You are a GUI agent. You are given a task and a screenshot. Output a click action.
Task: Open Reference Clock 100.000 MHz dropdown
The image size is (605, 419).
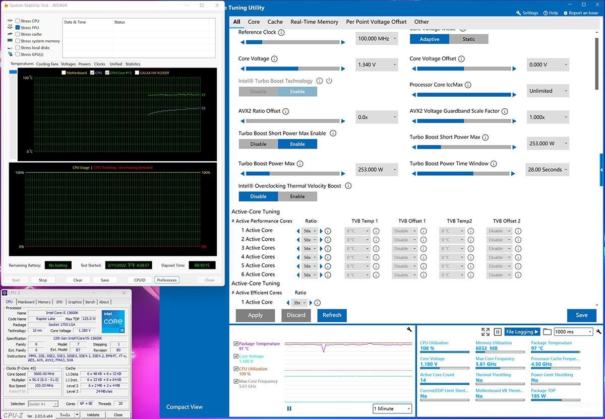[x=377, y=38]
